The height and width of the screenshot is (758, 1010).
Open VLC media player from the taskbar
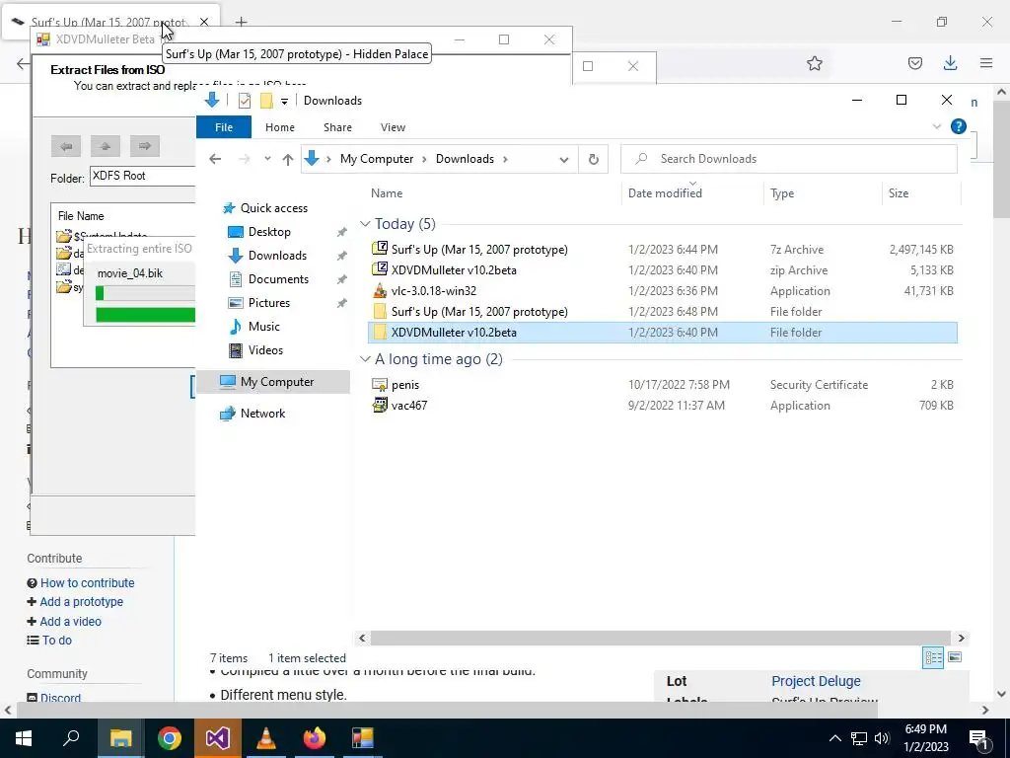pyautogui.click(x=266, y=738)
